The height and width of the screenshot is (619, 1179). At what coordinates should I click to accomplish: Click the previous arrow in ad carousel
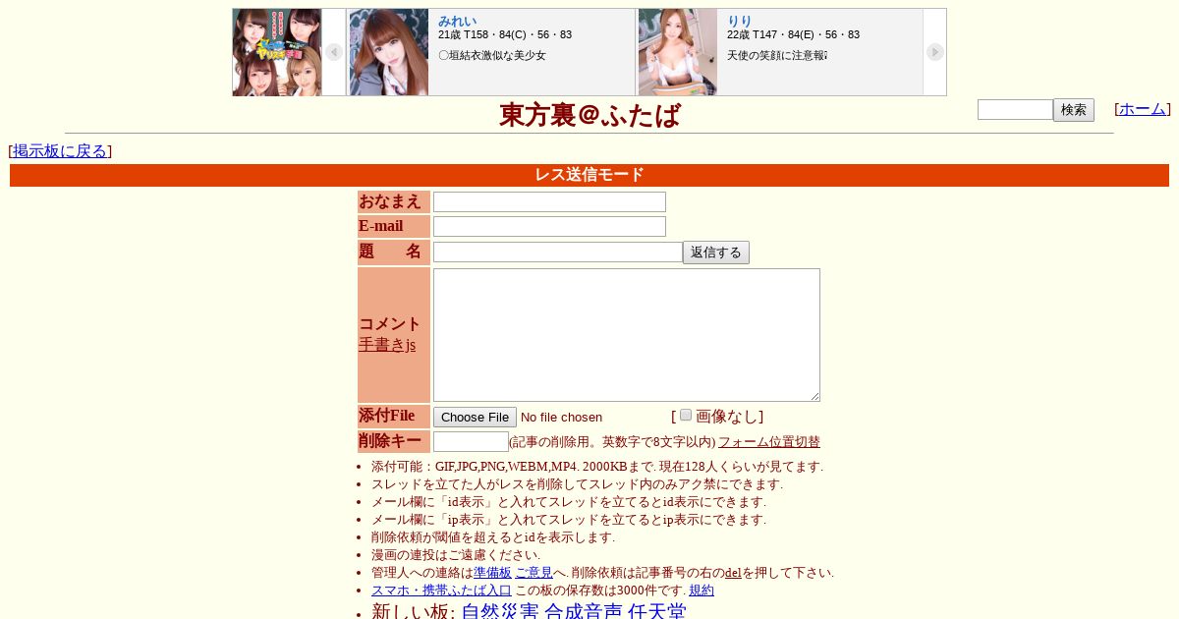(x=334, y=52)
